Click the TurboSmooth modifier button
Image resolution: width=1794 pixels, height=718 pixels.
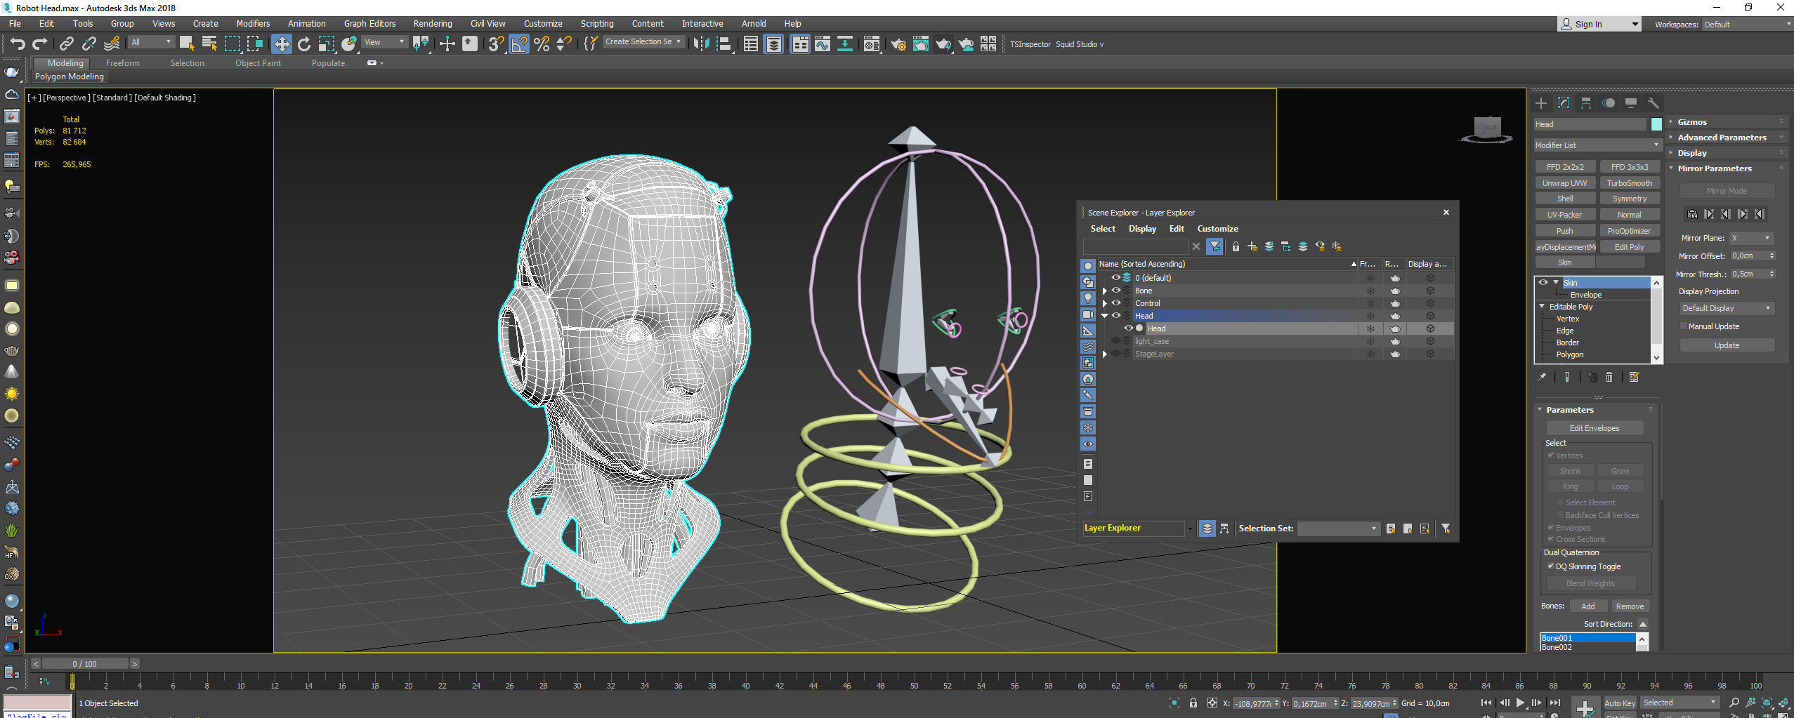(1630, 183)
